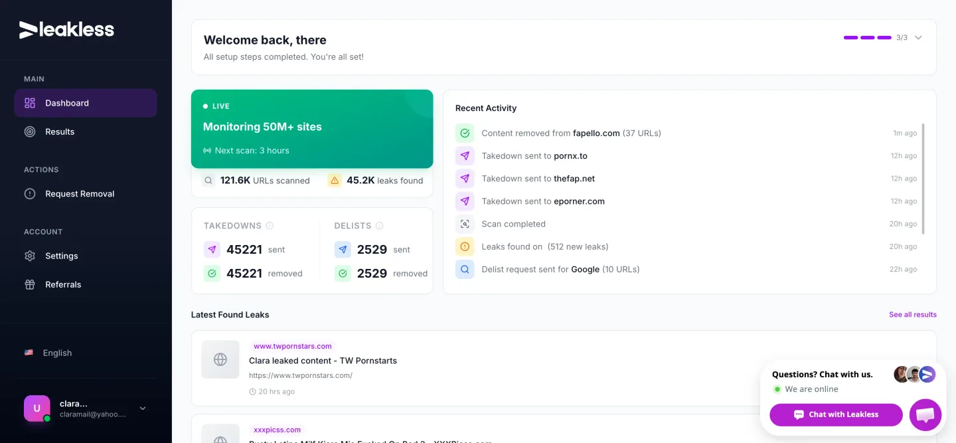Go to Request Removal

(x=86, y=194)
